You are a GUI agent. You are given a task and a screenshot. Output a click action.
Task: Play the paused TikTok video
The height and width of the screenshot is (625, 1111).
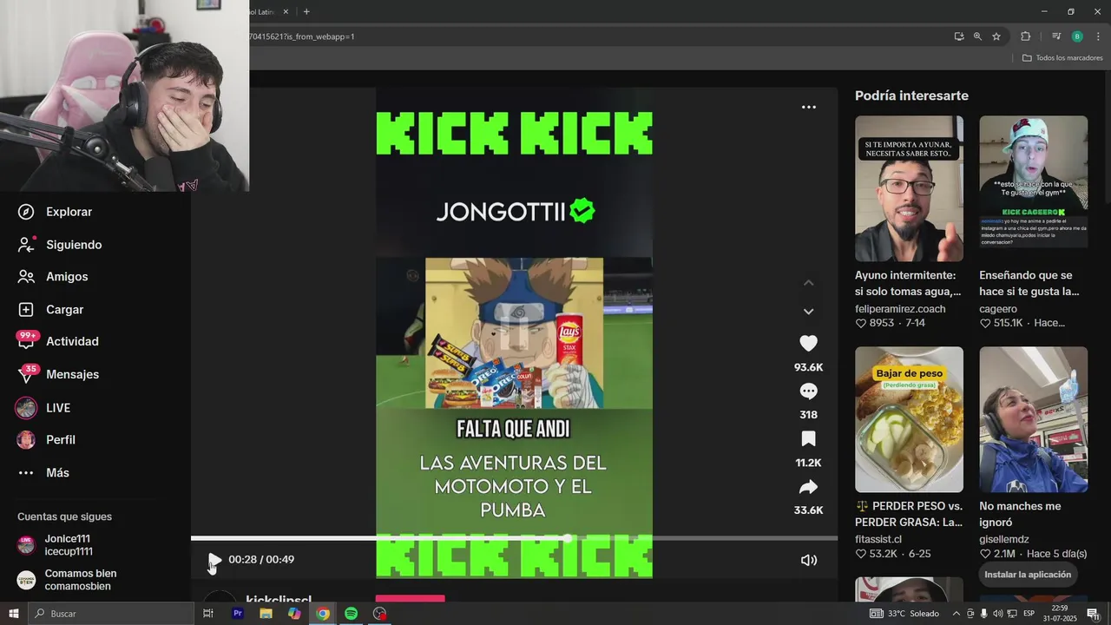214,560
